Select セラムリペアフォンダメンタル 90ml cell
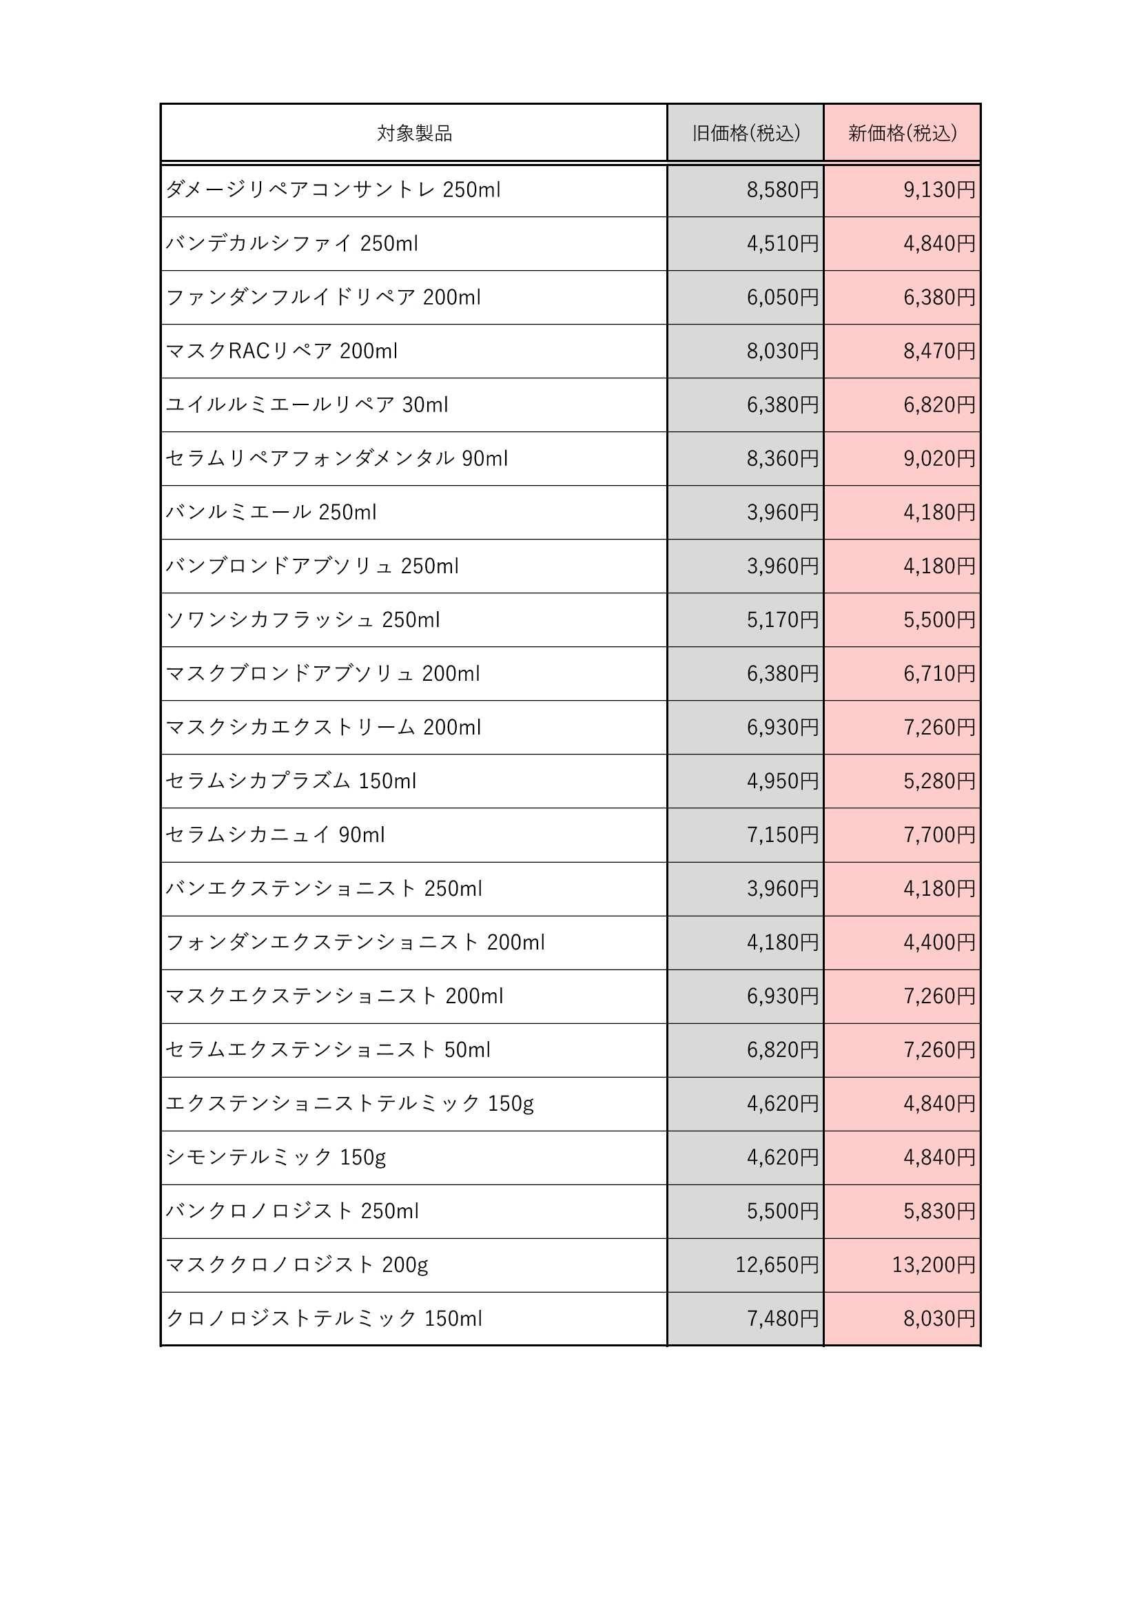The width and height of the screenshot is (1139, 1611). [414, 459]
